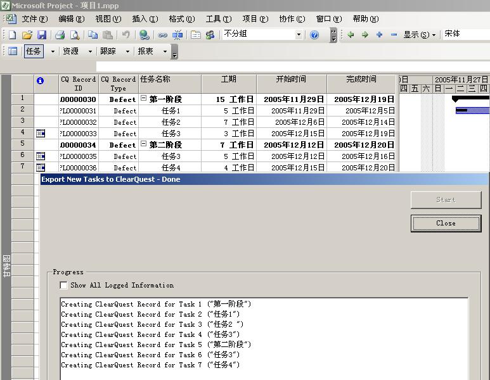
Task: Open the 显示(S) outline dropdown
Action: pyautogui.click(x=420, y=34)
